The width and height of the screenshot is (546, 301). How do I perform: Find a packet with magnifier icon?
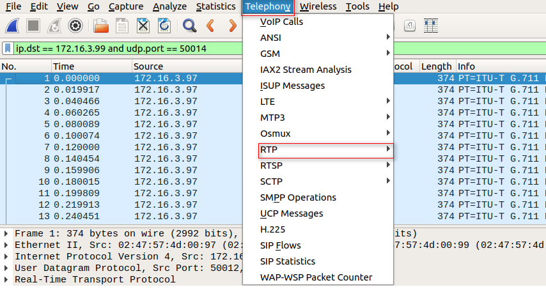tap(190, 26)
